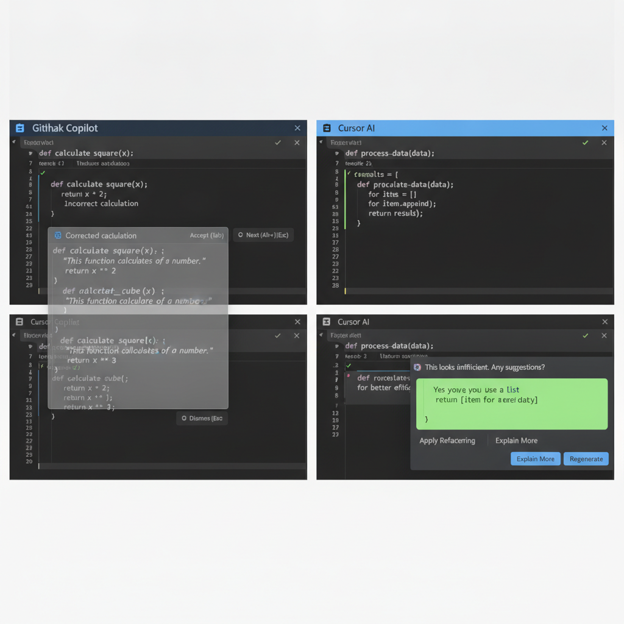The image size is (624, 624).
Task: Click the back arrow in Cursor Copilot sub-header
Action: click(14, 335)
